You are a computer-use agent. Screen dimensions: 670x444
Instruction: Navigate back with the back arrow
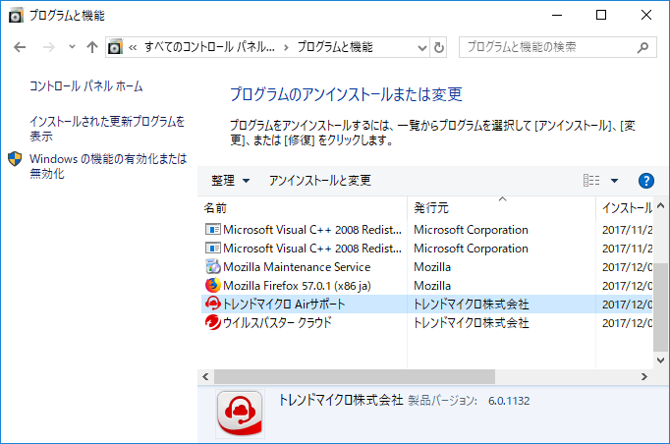point(22,47)
